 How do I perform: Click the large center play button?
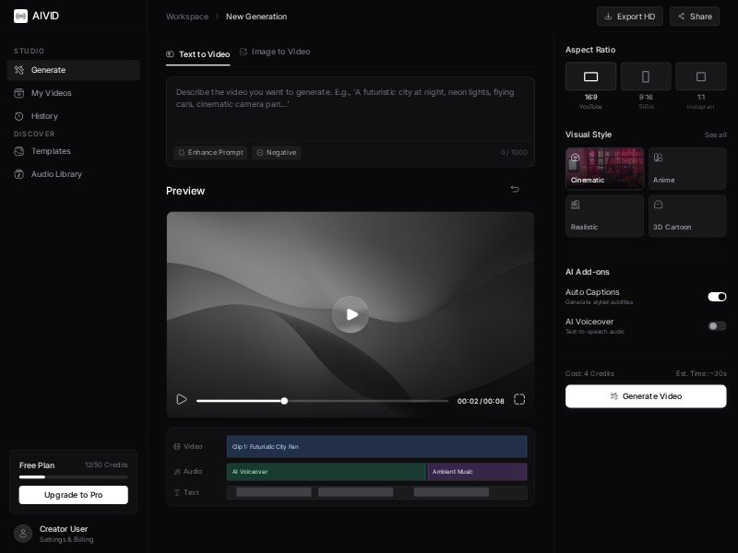coord(351,314)
